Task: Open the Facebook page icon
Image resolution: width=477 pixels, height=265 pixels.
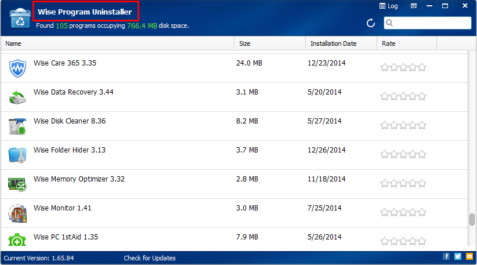Action: [446, 256]
